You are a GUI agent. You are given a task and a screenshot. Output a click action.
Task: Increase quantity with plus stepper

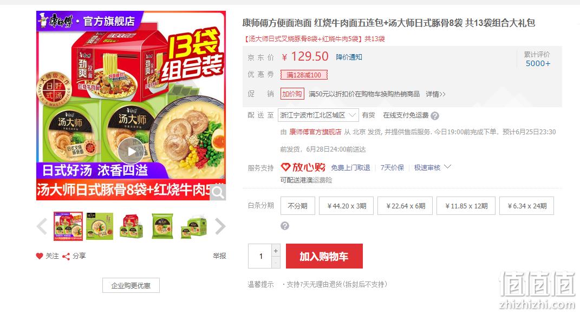276,250
